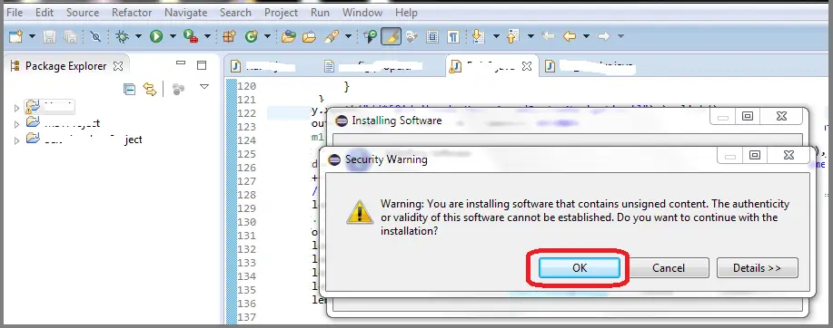Image resolution: width=833 pixels, height=328 pixels.
Task: Close the Package Explorer view tab
Action: (x=118, y=66)
